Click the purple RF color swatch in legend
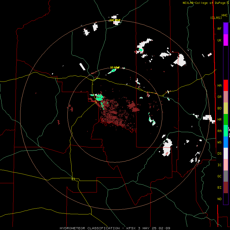This screenshot has width=230, height=230. pos(226,29)
